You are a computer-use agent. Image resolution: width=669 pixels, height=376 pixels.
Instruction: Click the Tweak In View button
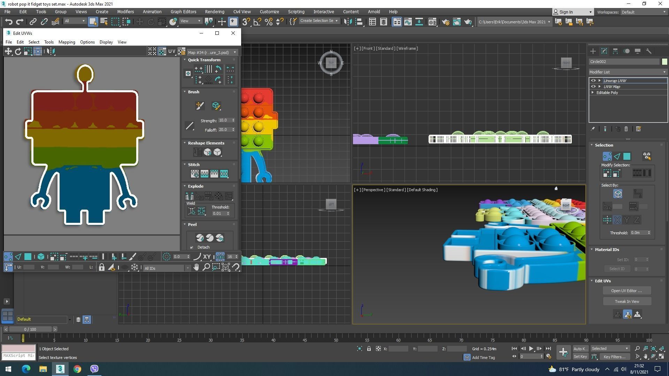tap(626, 301)
